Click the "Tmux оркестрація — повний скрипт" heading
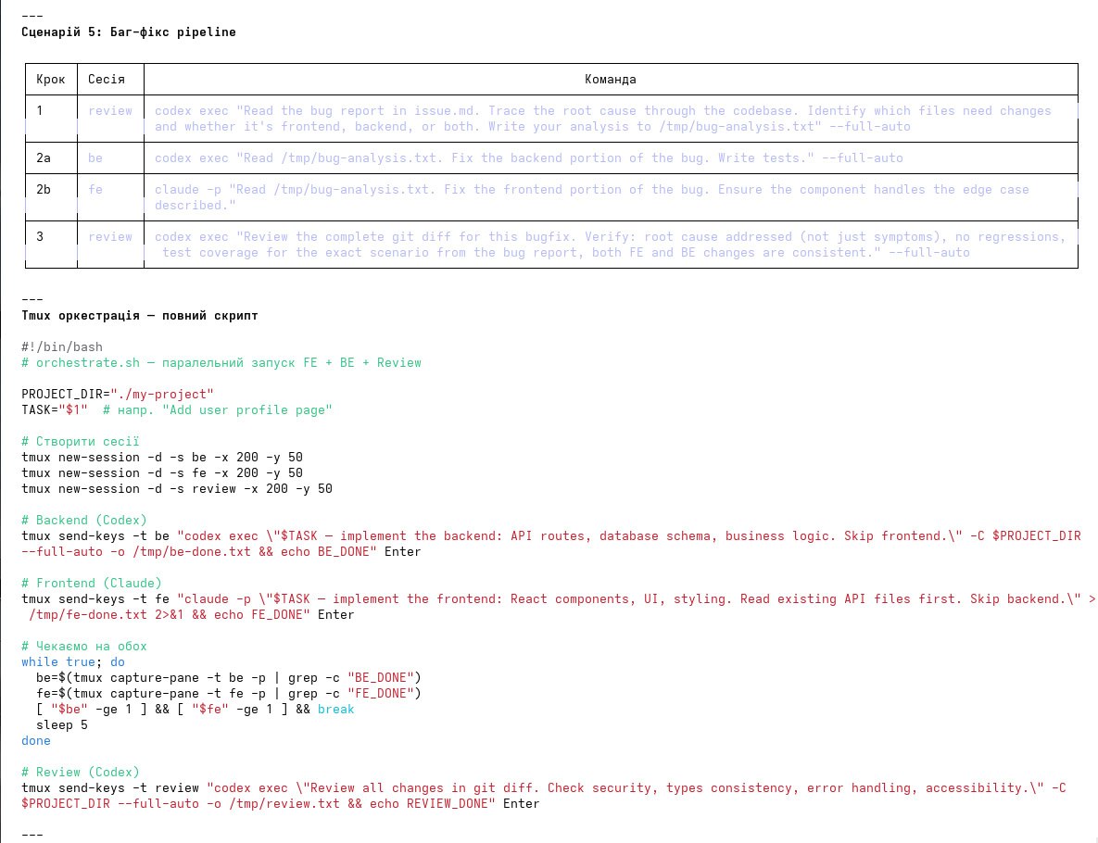Viewport: 1098px width, 843px height. (140, 316)
